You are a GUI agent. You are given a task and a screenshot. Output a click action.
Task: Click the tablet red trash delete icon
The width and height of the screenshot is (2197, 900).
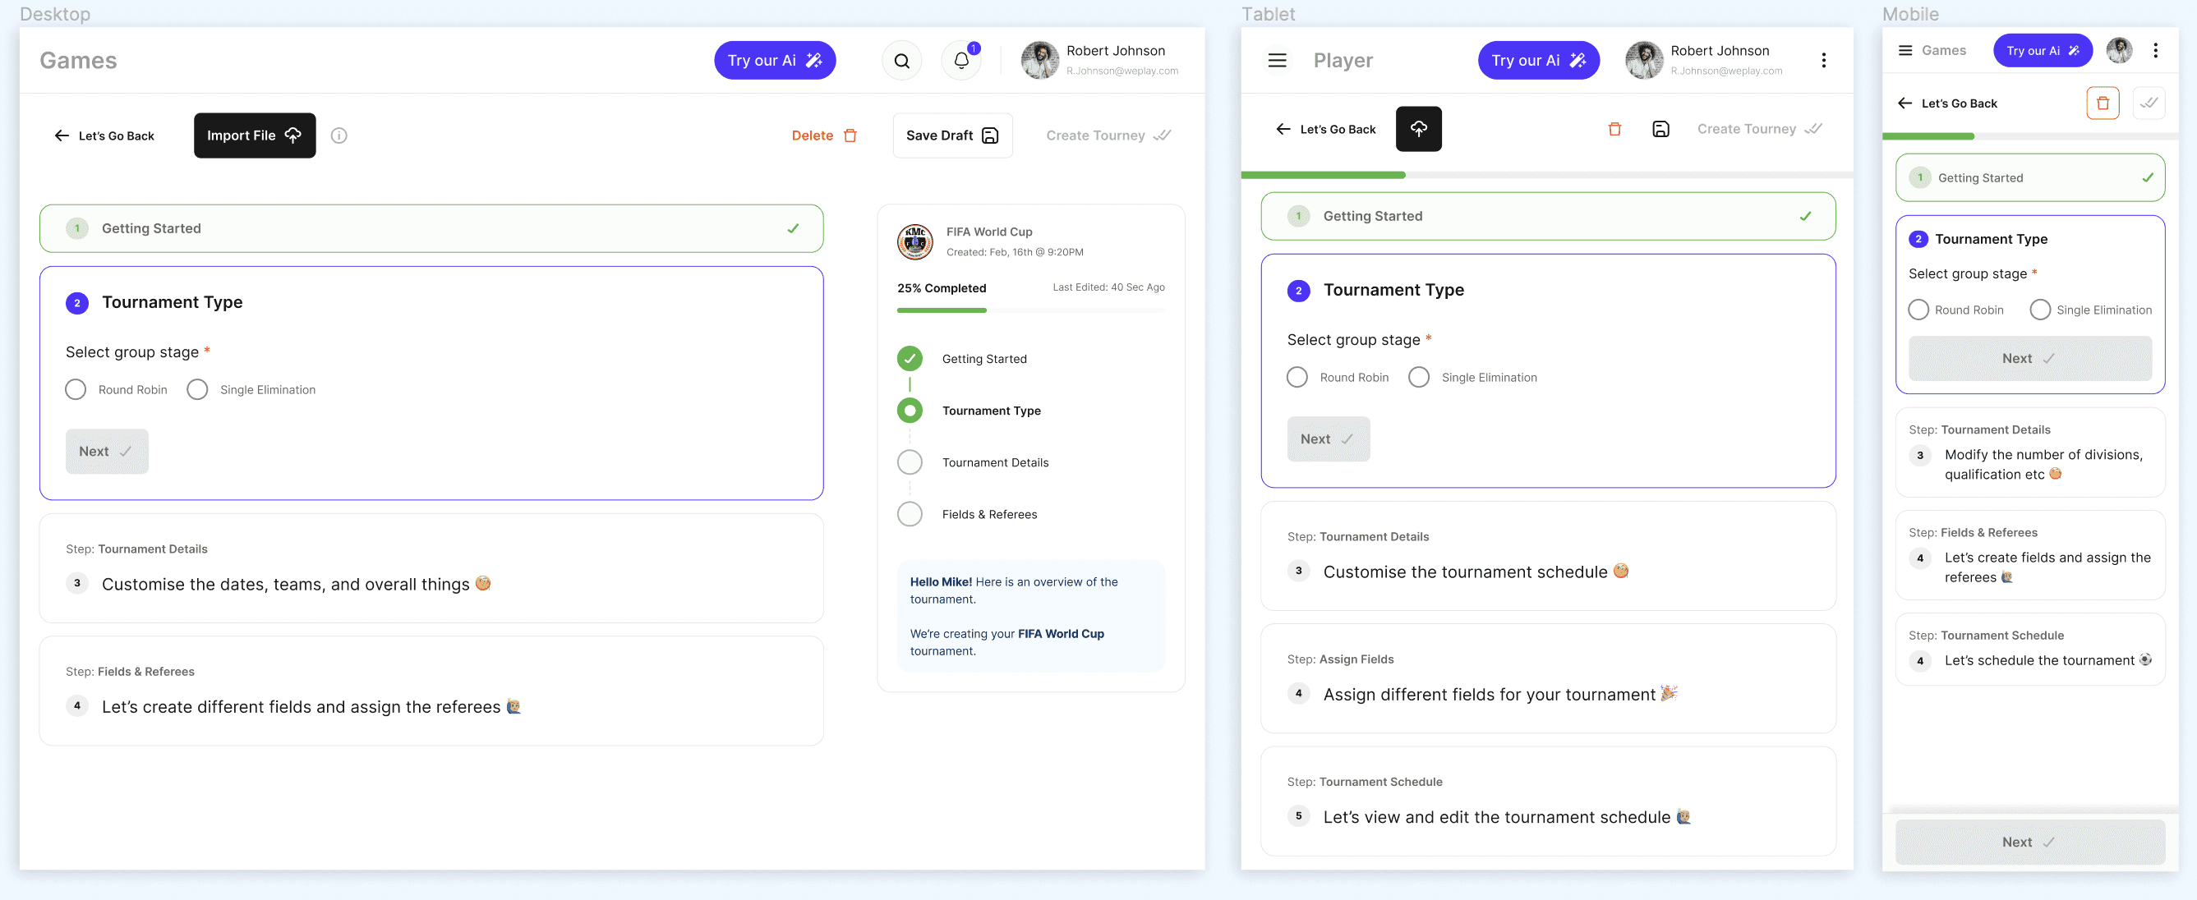click(x=1614, y=129)
